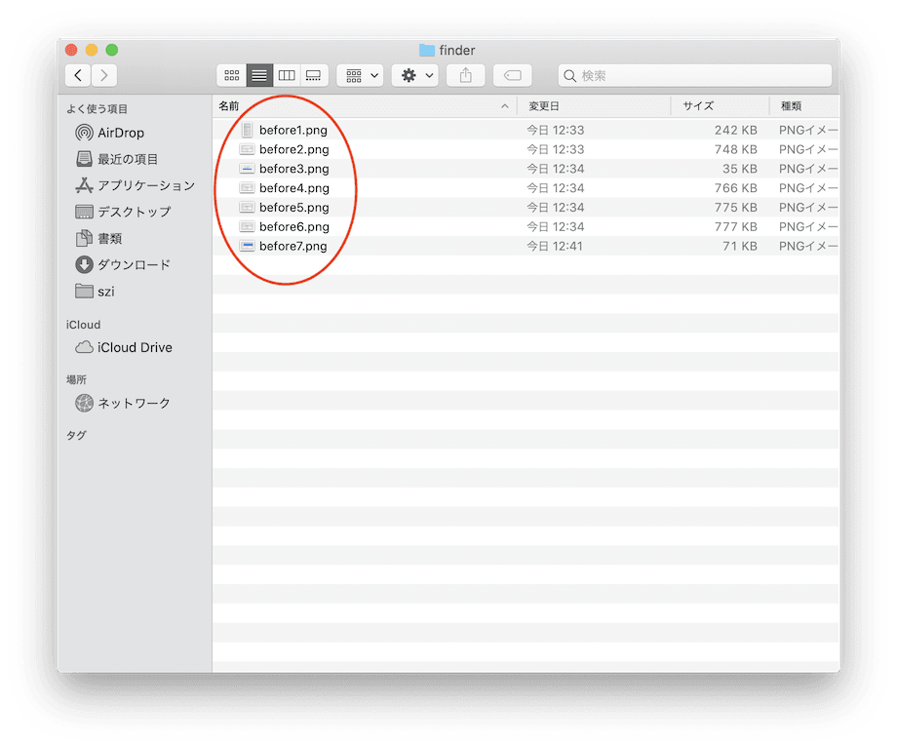Close the finder window
This screenshot has height=748, width=897.
71,51
